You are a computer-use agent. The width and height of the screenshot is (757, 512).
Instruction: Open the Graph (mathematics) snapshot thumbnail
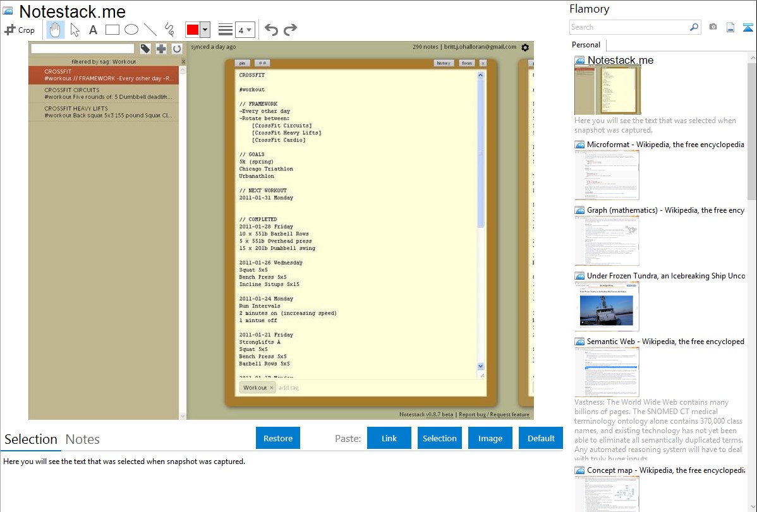pos(607,241)
